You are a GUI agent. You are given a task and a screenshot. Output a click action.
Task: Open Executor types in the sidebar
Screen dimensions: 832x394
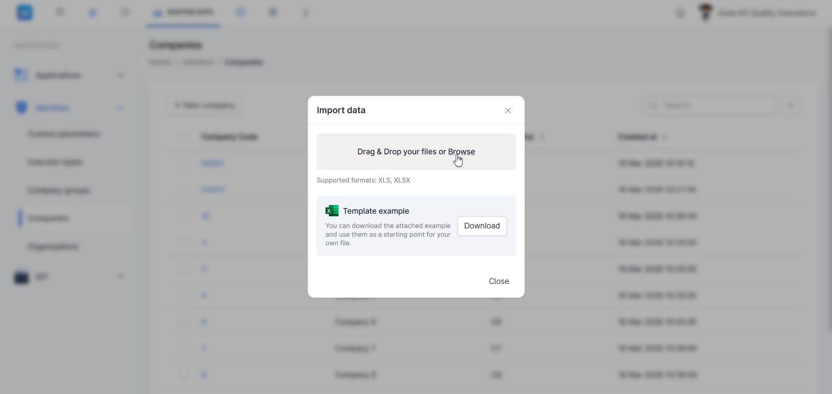pyautogui.click(x=55, y=162)
